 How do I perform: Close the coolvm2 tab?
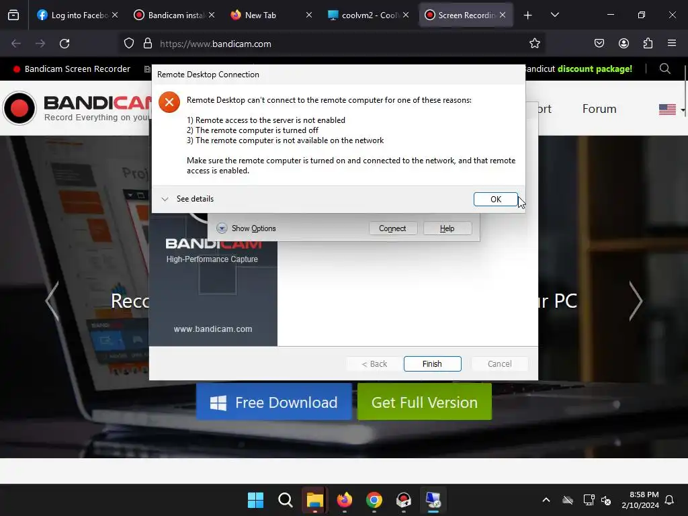point(406,15)
